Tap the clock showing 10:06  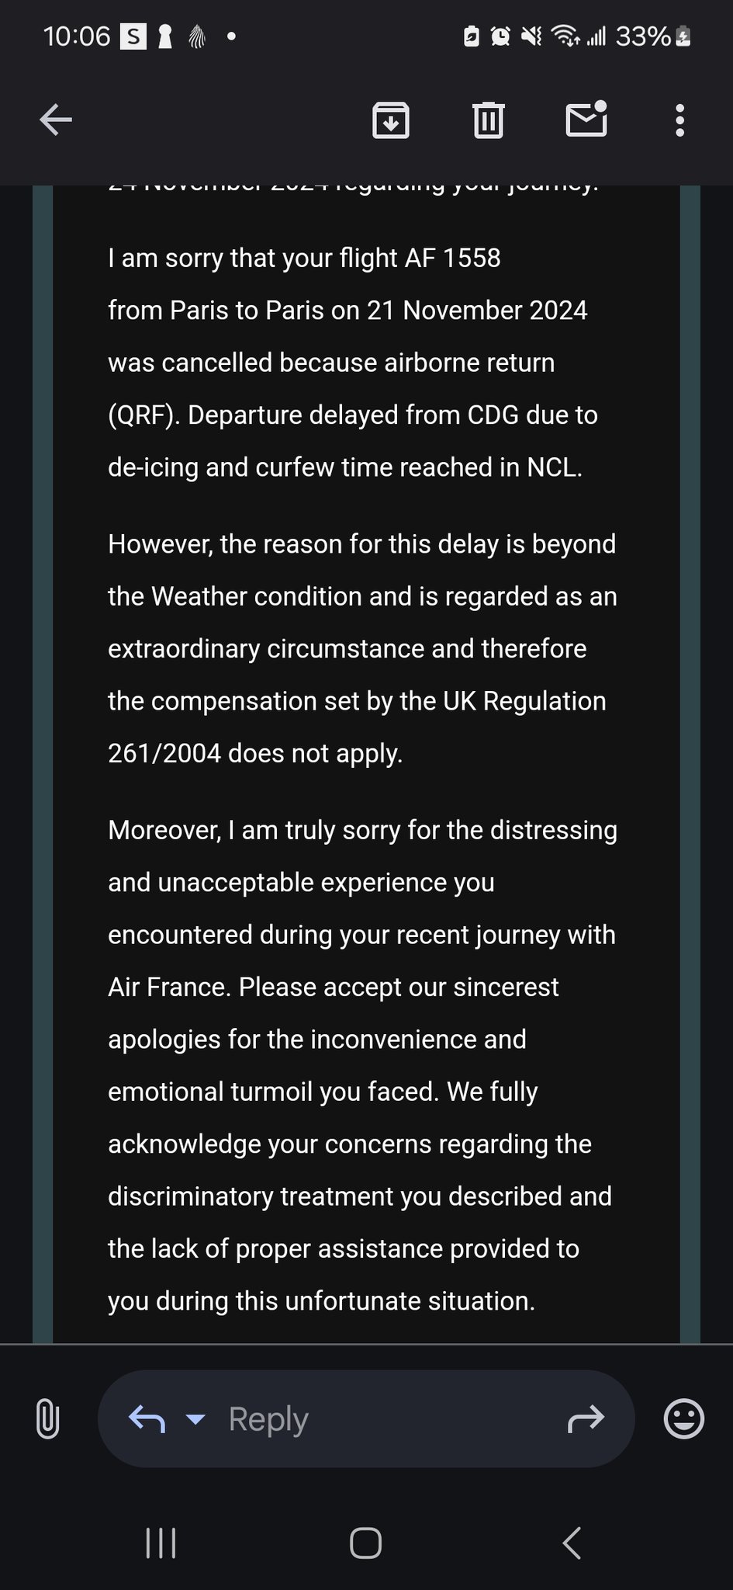click(77, 36)
